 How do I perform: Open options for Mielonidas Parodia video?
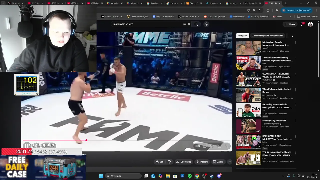click(x=295, y=43)
